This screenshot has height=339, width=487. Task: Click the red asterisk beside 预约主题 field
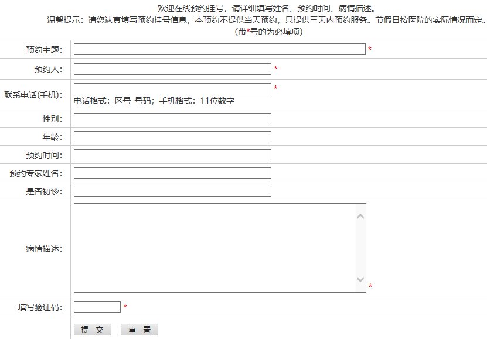(x=370, y=50)
